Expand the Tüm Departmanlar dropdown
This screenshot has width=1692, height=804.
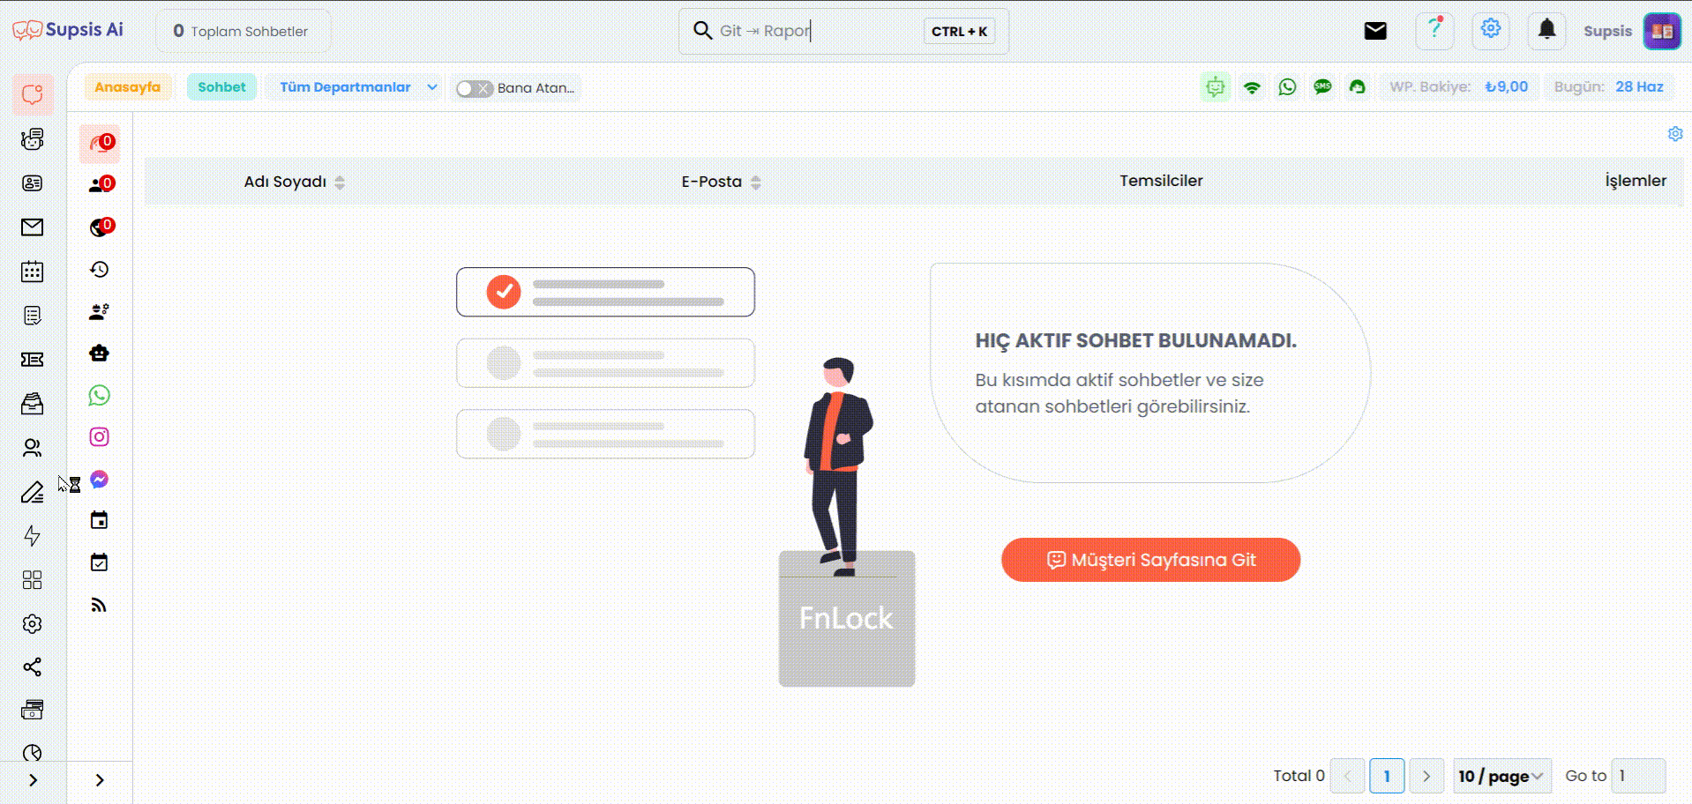[356, 87]
